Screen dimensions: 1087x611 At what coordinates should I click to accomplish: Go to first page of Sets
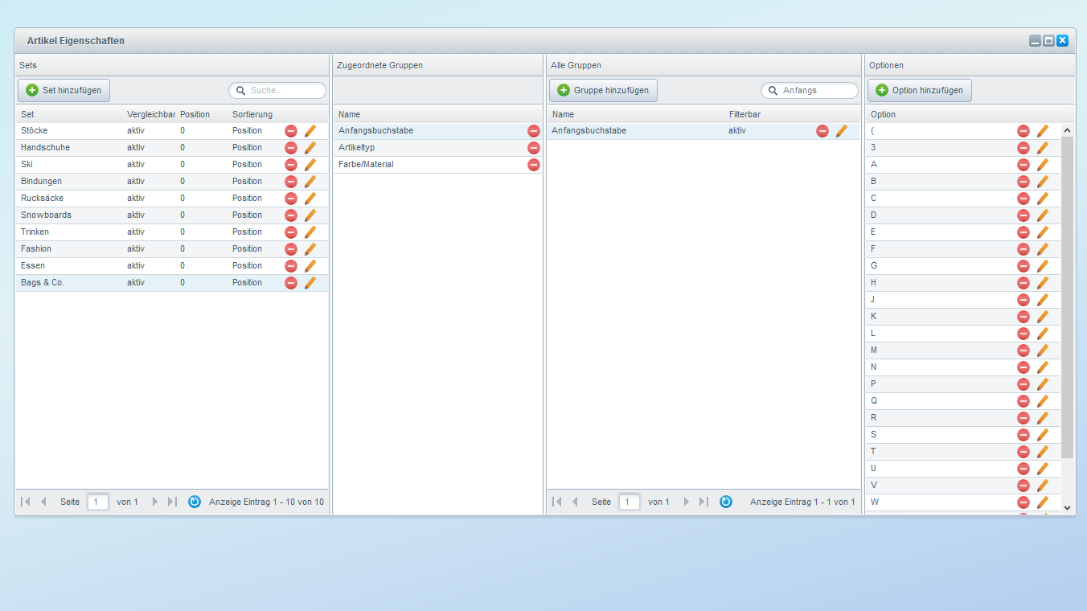click(26, 502)
